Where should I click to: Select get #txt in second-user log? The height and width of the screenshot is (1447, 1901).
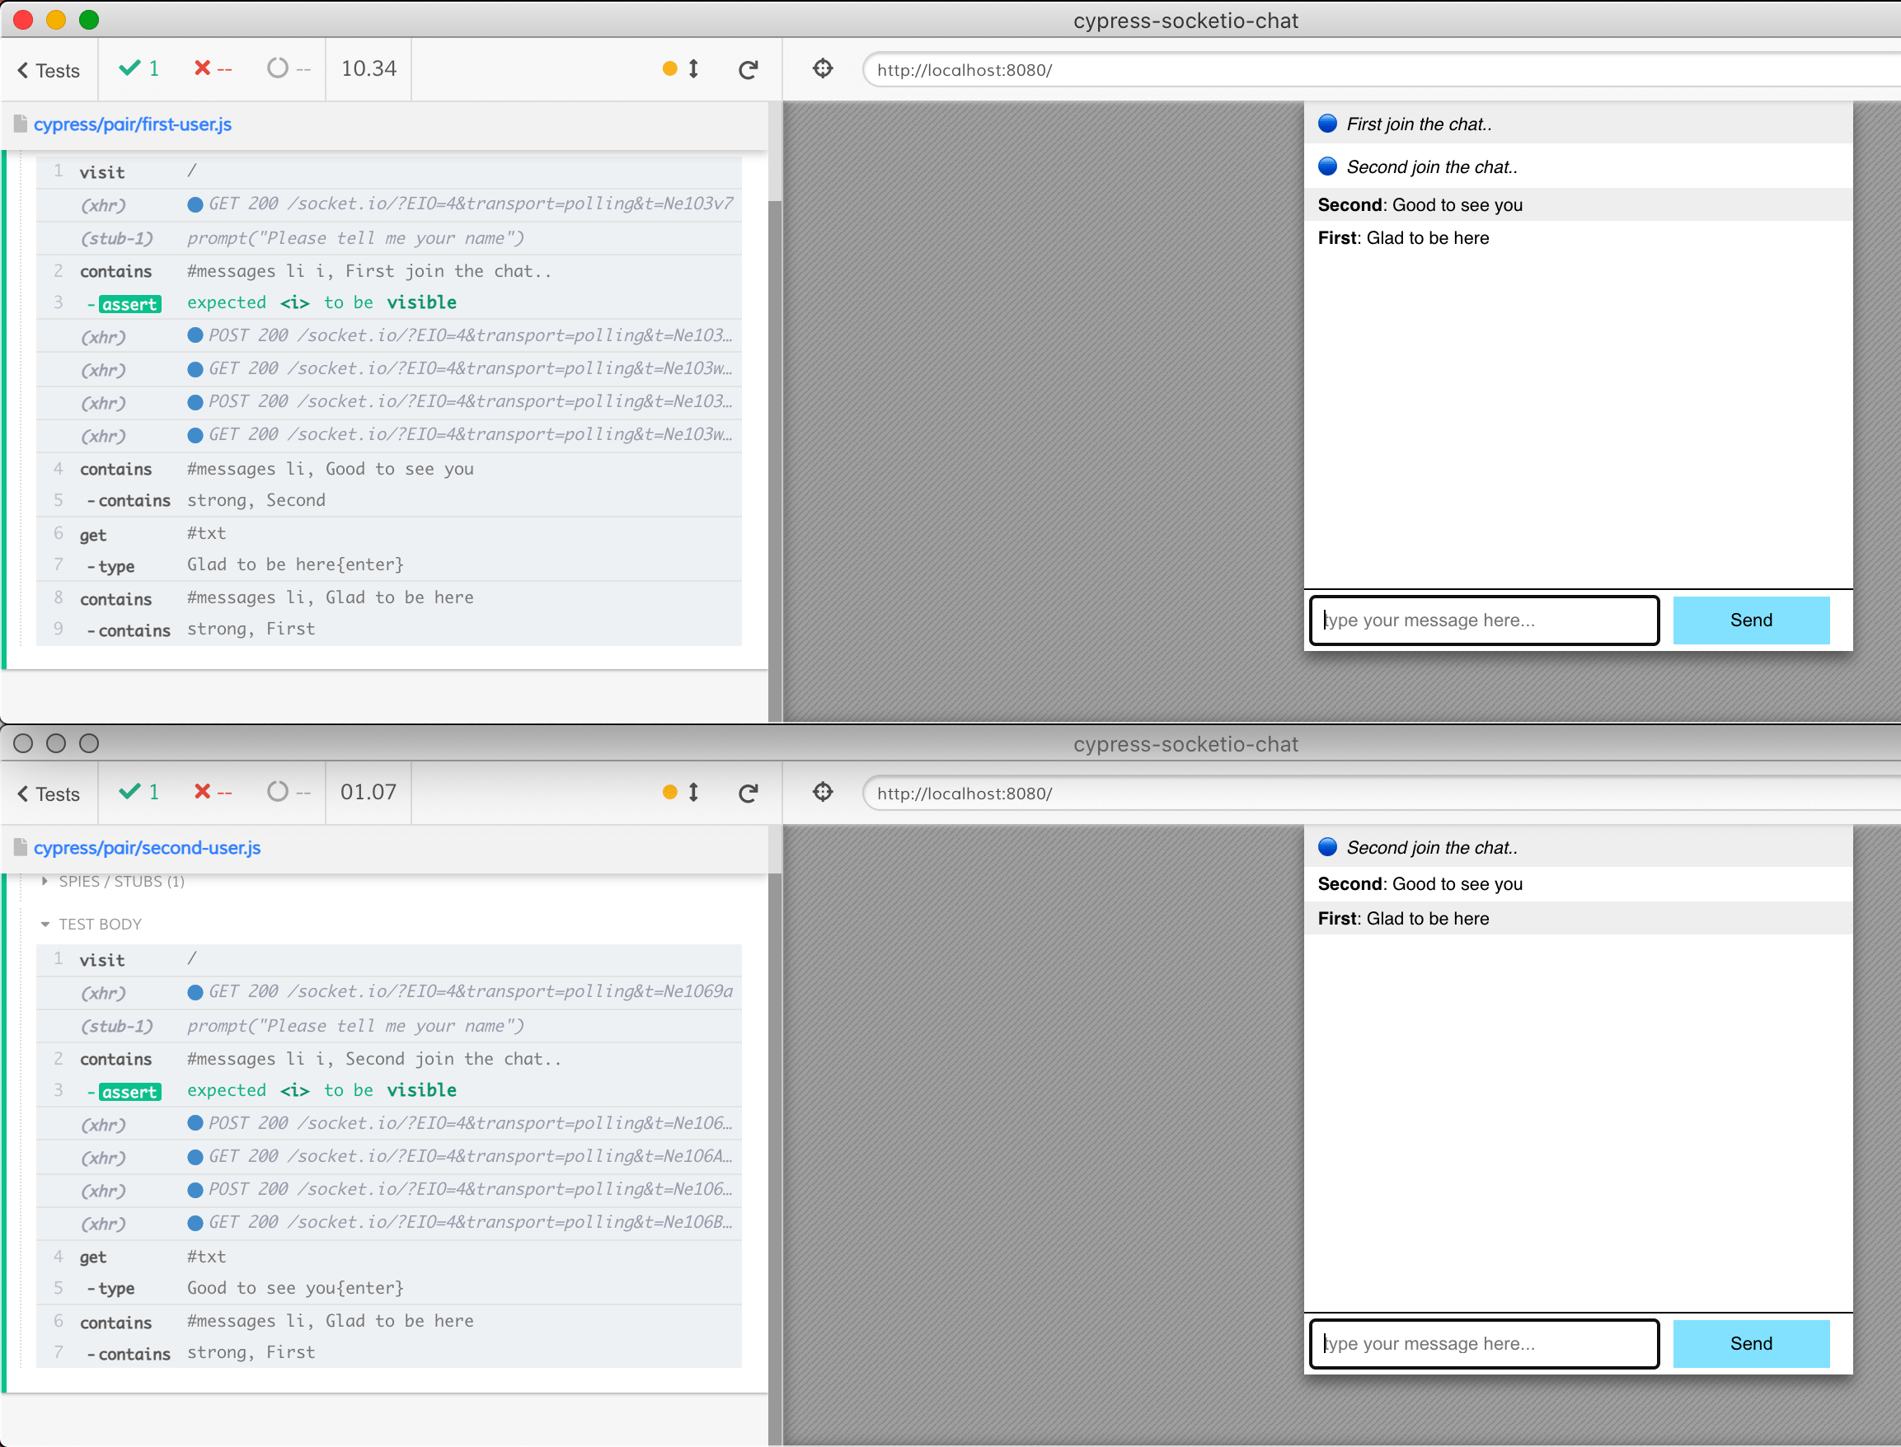pyautogui.click(x=388, y=1257)
